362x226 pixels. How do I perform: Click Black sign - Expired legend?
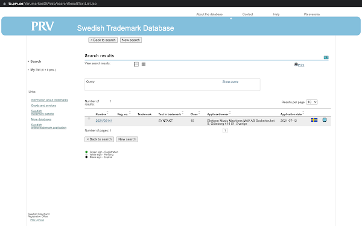click(x=101, y=157)
